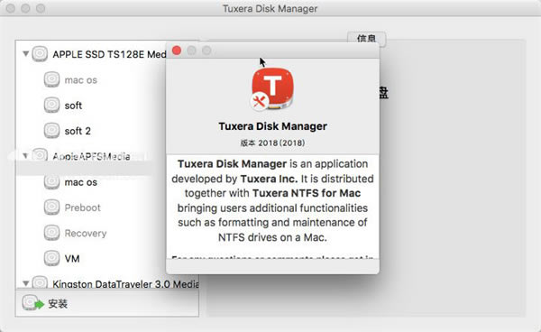Select mac os under AppleAPFSMedia
This screenshot has width=541, height=332.
[x=81, y=182]
